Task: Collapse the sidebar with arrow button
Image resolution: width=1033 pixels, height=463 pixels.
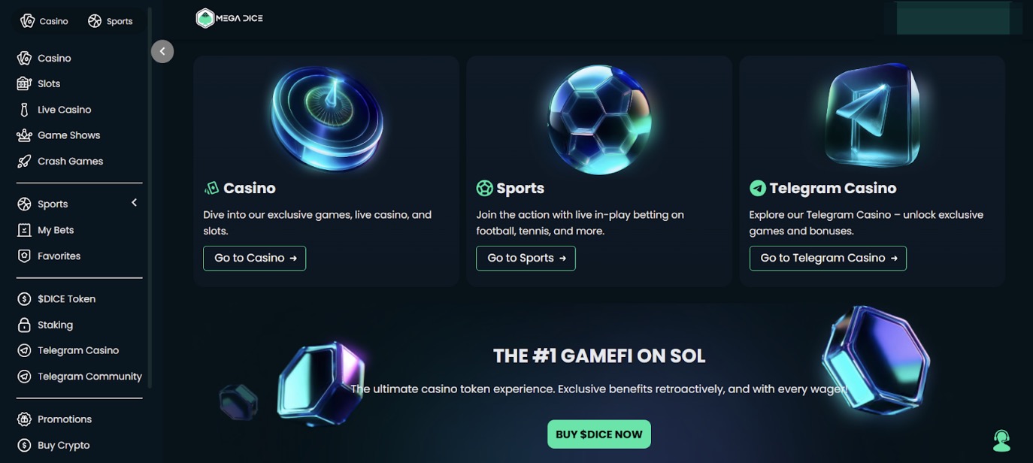Action: pos(162,51)
